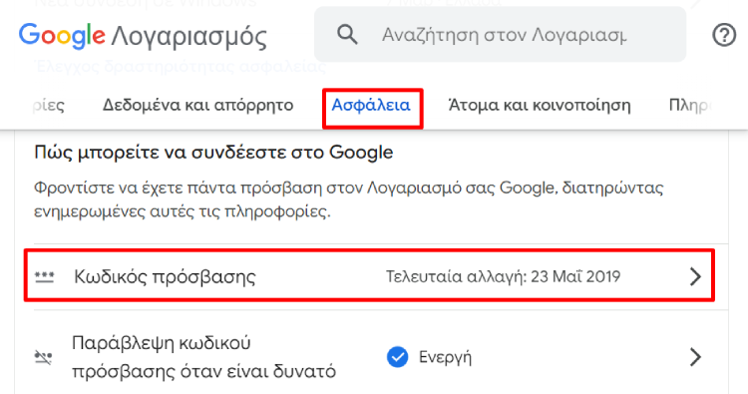Select the partially visible tab ending in ρίες
Viewport: 748px width, 394px height.
49,105
